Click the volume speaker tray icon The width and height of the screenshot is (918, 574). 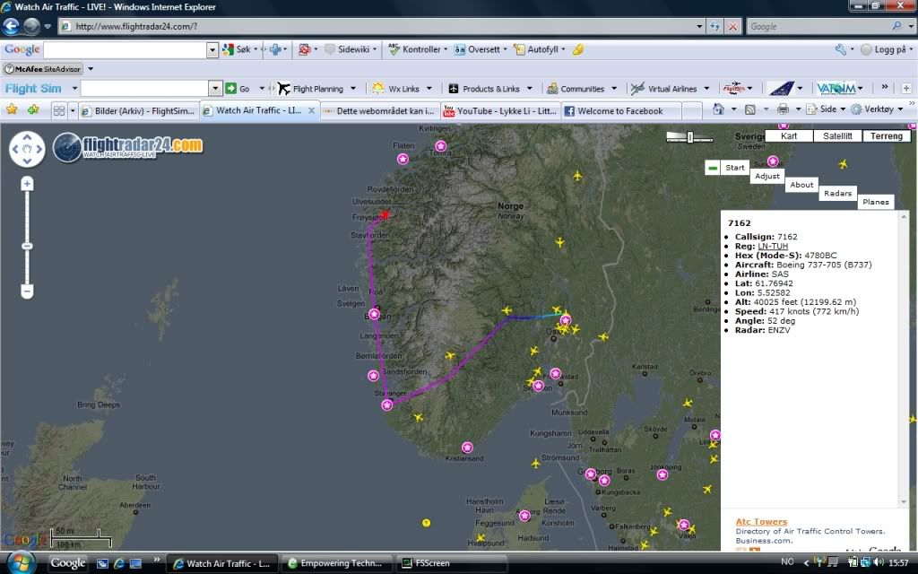point(879,562)
